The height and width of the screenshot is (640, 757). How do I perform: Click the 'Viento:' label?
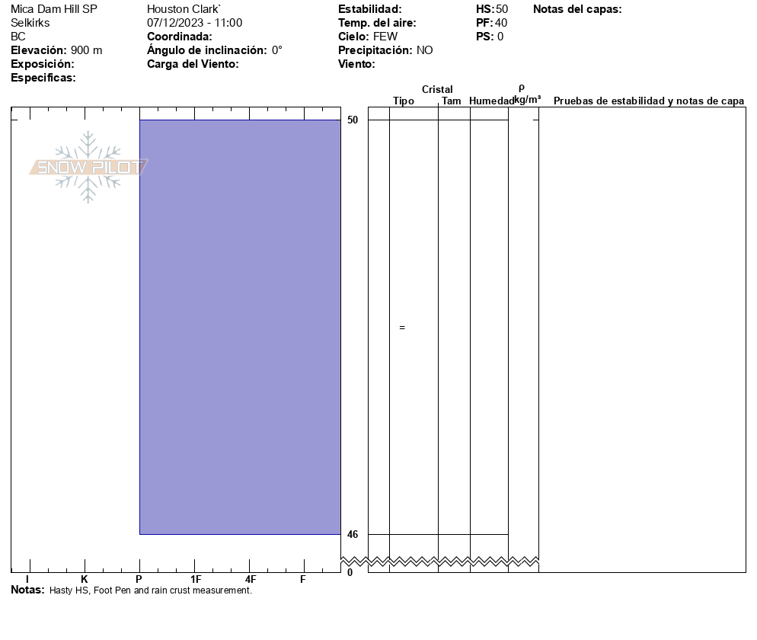click(x=356, y=64)
